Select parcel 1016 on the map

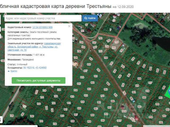[x=124, y=111]
